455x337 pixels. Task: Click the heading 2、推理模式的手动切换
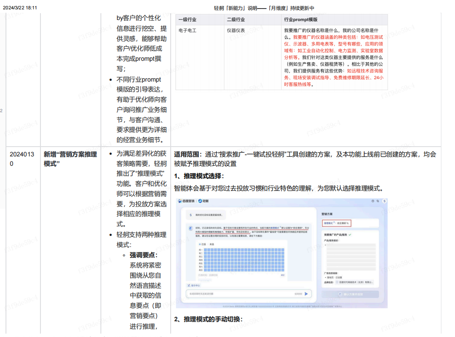[209, 319]
